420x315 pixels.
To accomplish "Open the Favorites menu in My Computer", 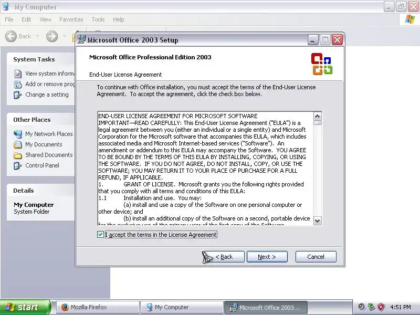I will coord(71,19).
